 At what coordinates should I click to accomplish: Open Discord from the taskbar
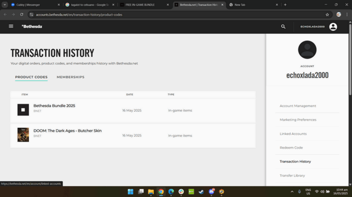coord(211,191)
